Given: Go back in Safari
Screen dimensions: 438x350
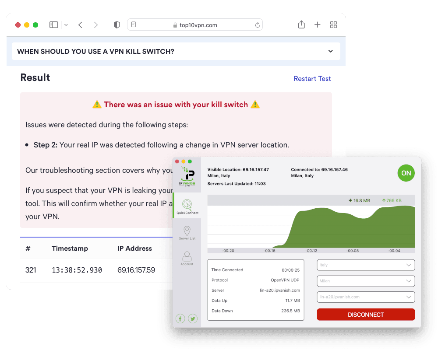Looking at the screenshot, I should pyautogui.click(x=80, y=25).
